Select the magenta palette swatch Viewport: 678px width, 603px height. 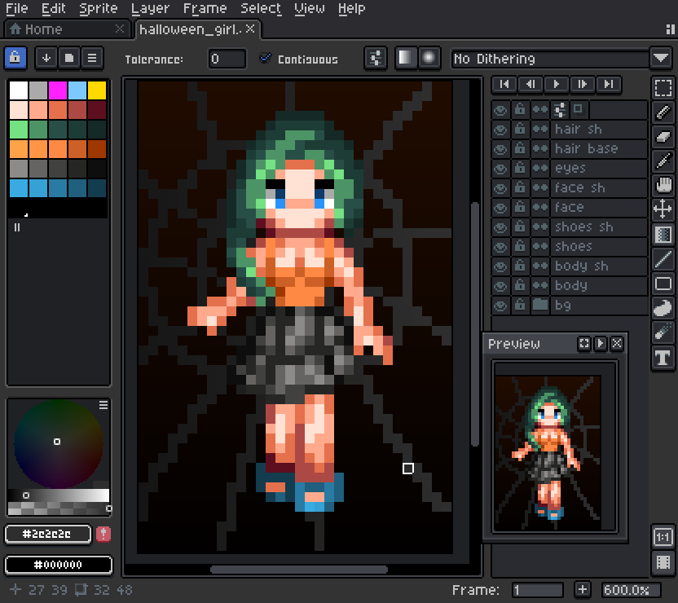[x=58, y=90]
